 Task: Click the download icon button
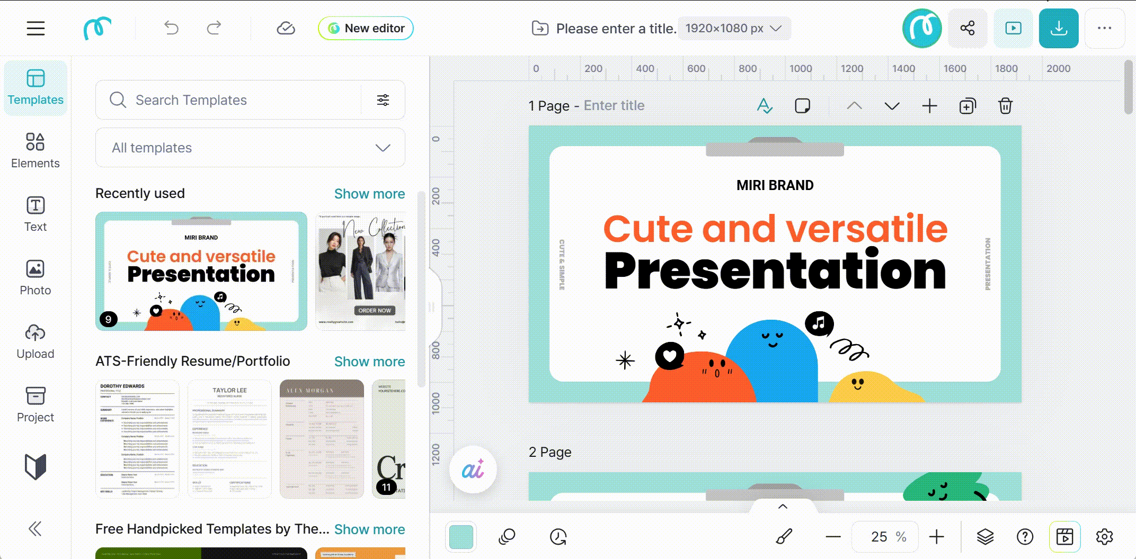pos(1058,28)
